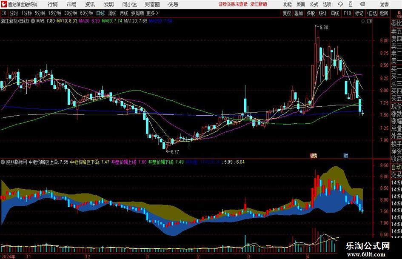This screenshot has height=259, width=402.
Task: Click the MA20: 8.30 indicator label
Action: point(89,21)
